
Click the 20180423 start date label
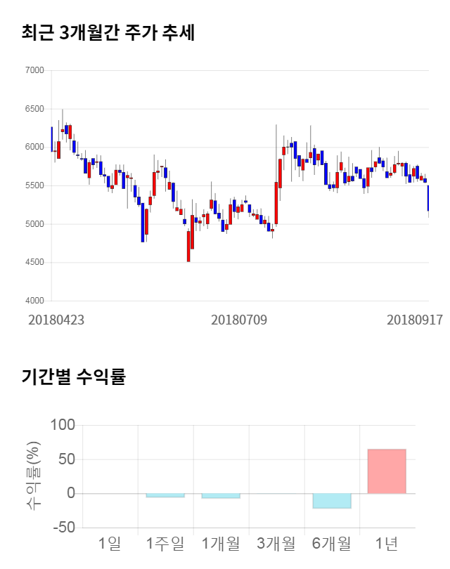tap(56, 319)
